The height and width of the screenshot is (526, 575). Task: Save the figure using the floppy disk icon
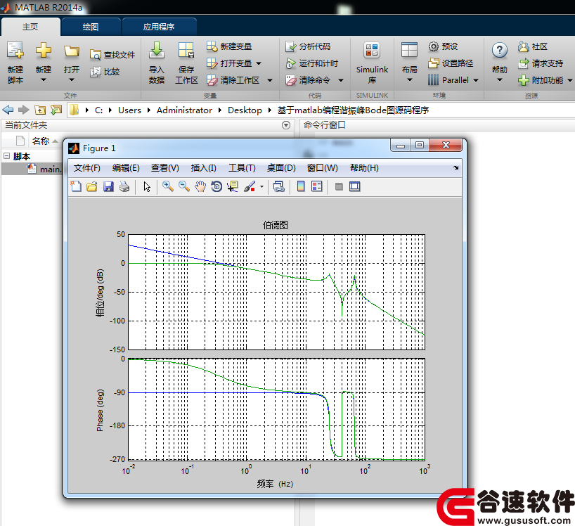click(108, 187)
